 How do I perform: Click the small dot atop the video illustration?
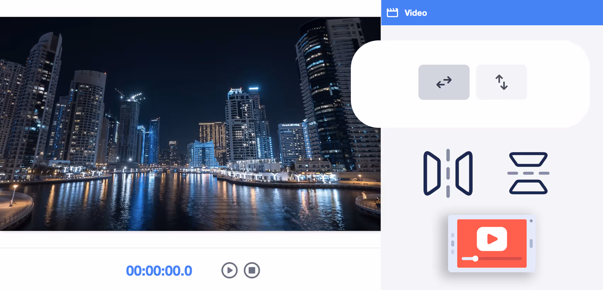pyautogui.click(x=531, y=221)
